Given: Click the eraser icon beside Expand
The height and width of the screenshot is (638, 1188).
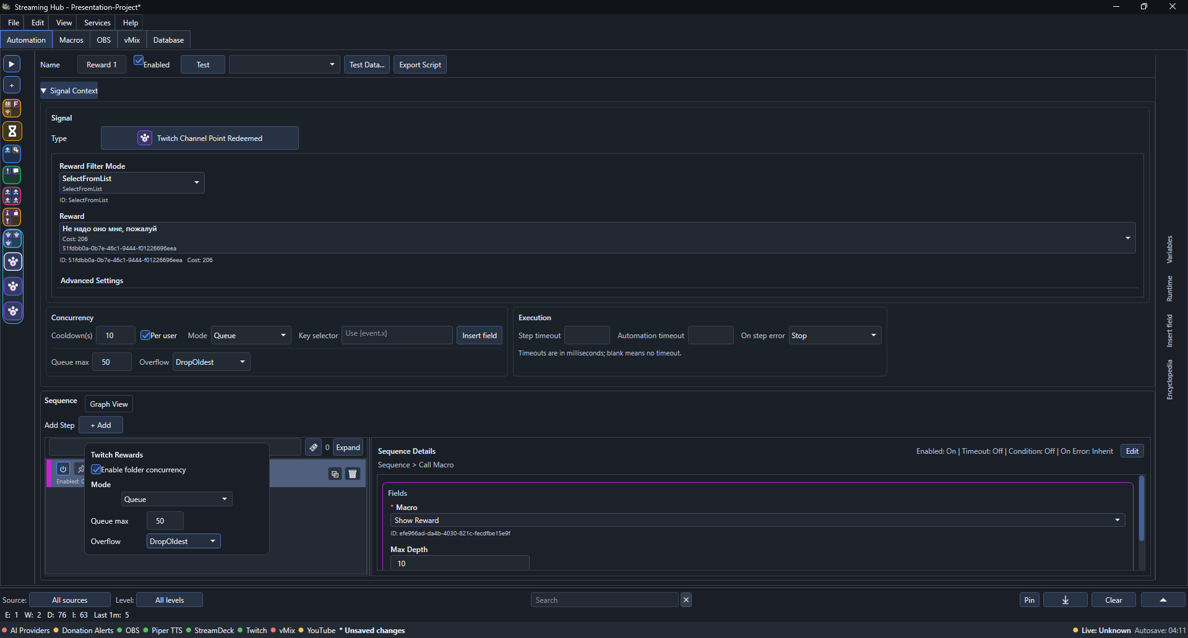Looking at the screenshot, I should pyautogui.click(x=314, y=448).
